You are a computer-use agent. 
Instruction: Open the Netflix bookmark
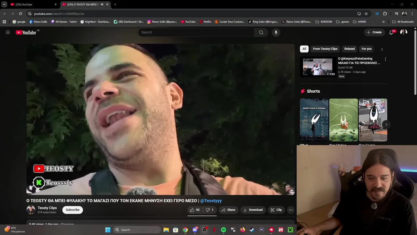coord(205,22)
